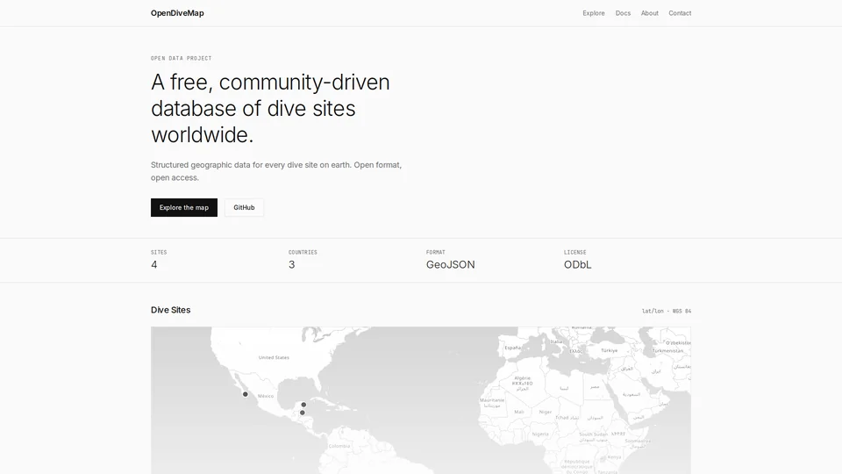The width and height of the screenshot is (842, 474).
Task: Click the Structured geographic data description text
Action: (x=276, y=171)
